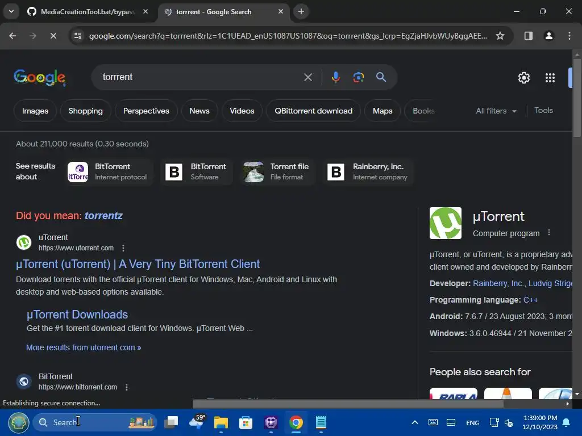Open the µTorrent Downloads sitelink
The height and width of the screenshot is (436, 582).
tap(77, 315)
